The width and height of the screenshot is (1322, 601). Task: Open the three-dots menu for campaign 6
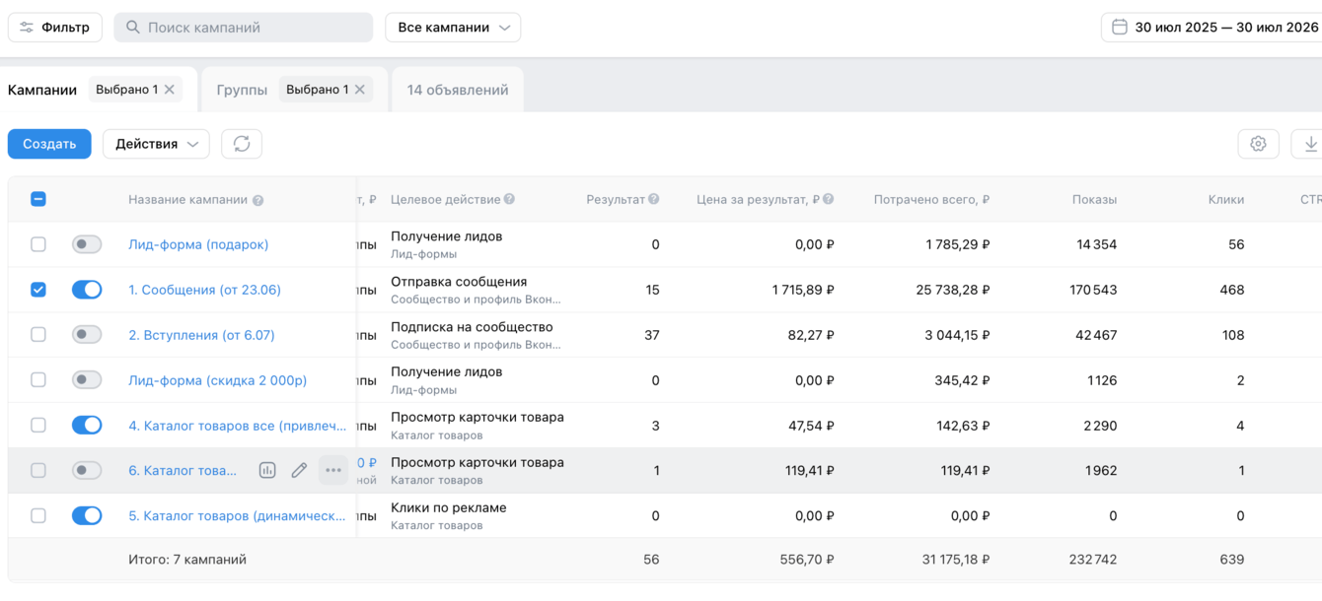click(333, 471)
